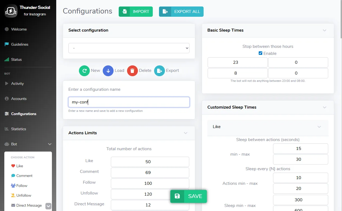Viewport: 342px width, 211px height.
Task: Click the red Delete trash icon
Action: pos(132,71)
